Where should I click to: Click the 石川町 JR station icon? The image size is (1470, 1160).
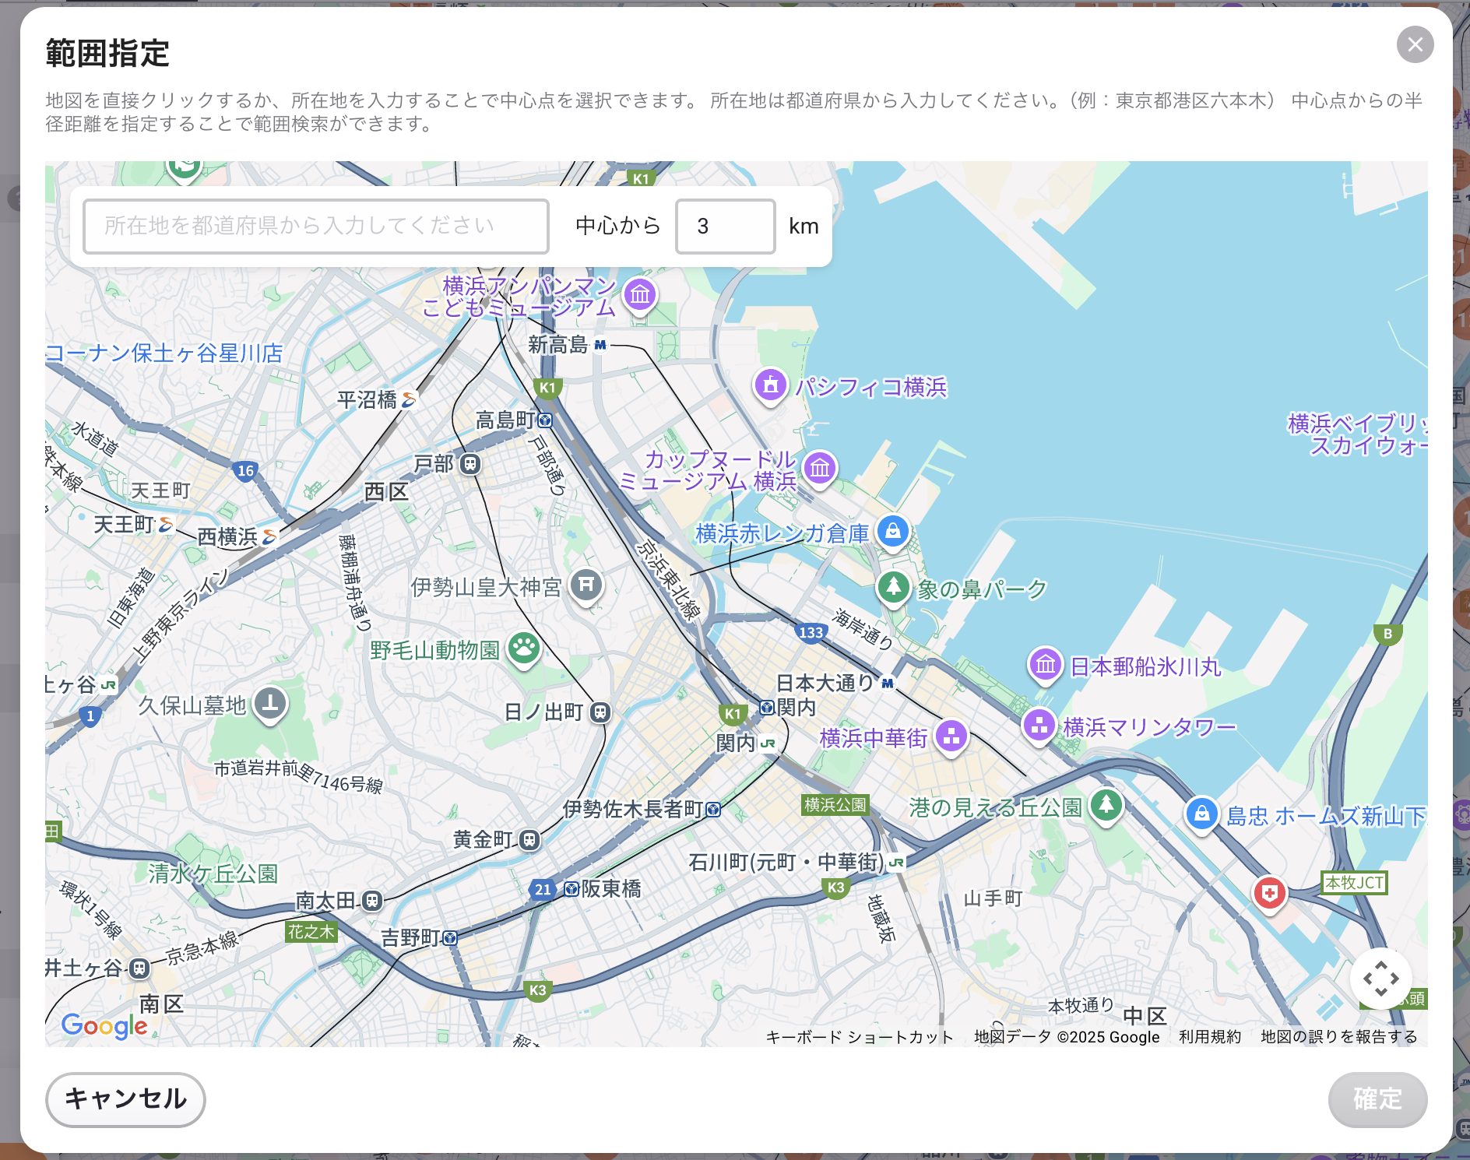pos(896,863)
